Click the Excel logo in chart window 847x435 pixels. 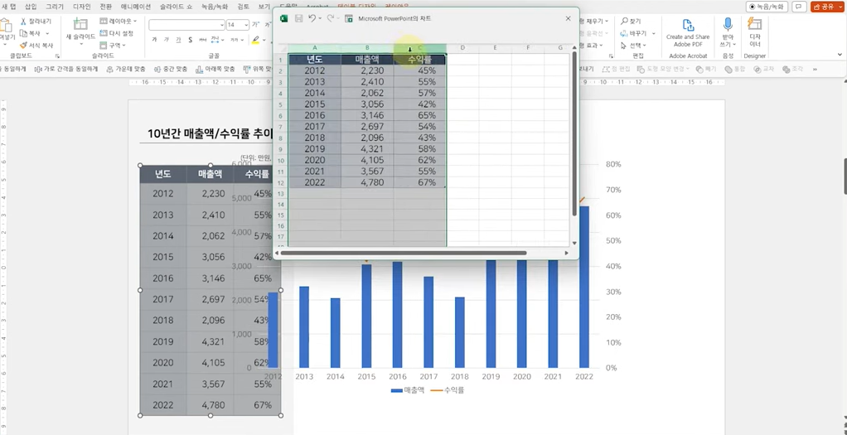[284, 18]
